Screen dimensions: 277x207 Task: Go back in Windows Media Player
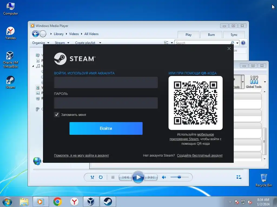[x=35, y=34]
